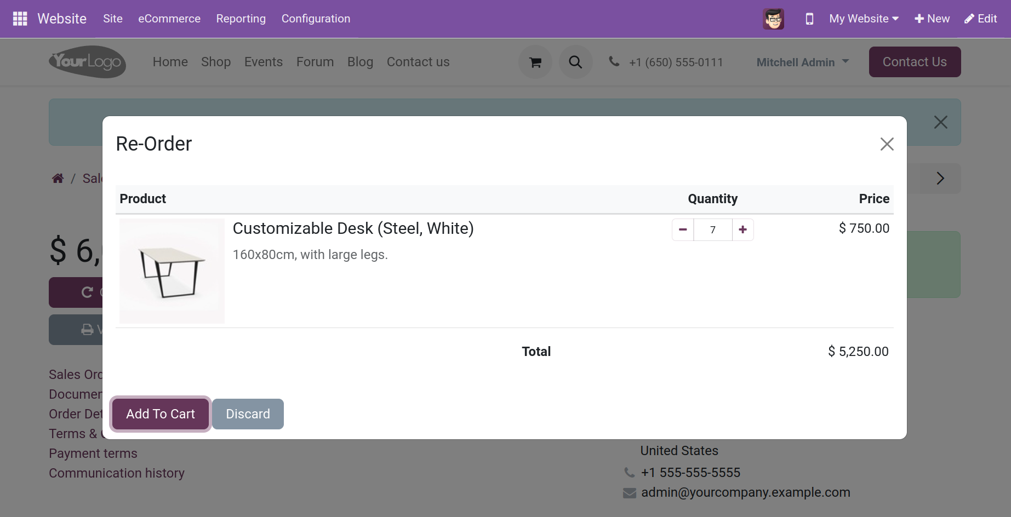Click the Customizable Desk product thumbnail
This screenshot has height=517, width=1011.
(x=172, y=271)
